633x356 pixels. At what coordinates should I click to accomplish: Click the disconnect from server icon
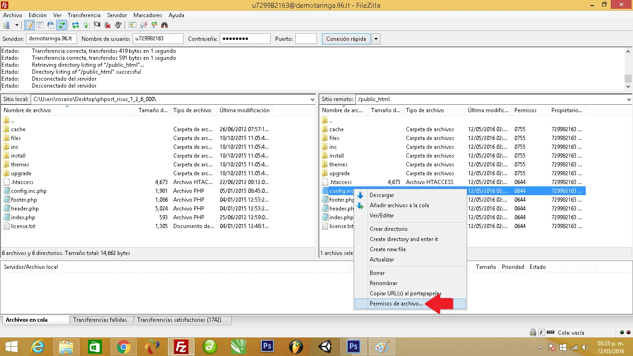point(108,25)
